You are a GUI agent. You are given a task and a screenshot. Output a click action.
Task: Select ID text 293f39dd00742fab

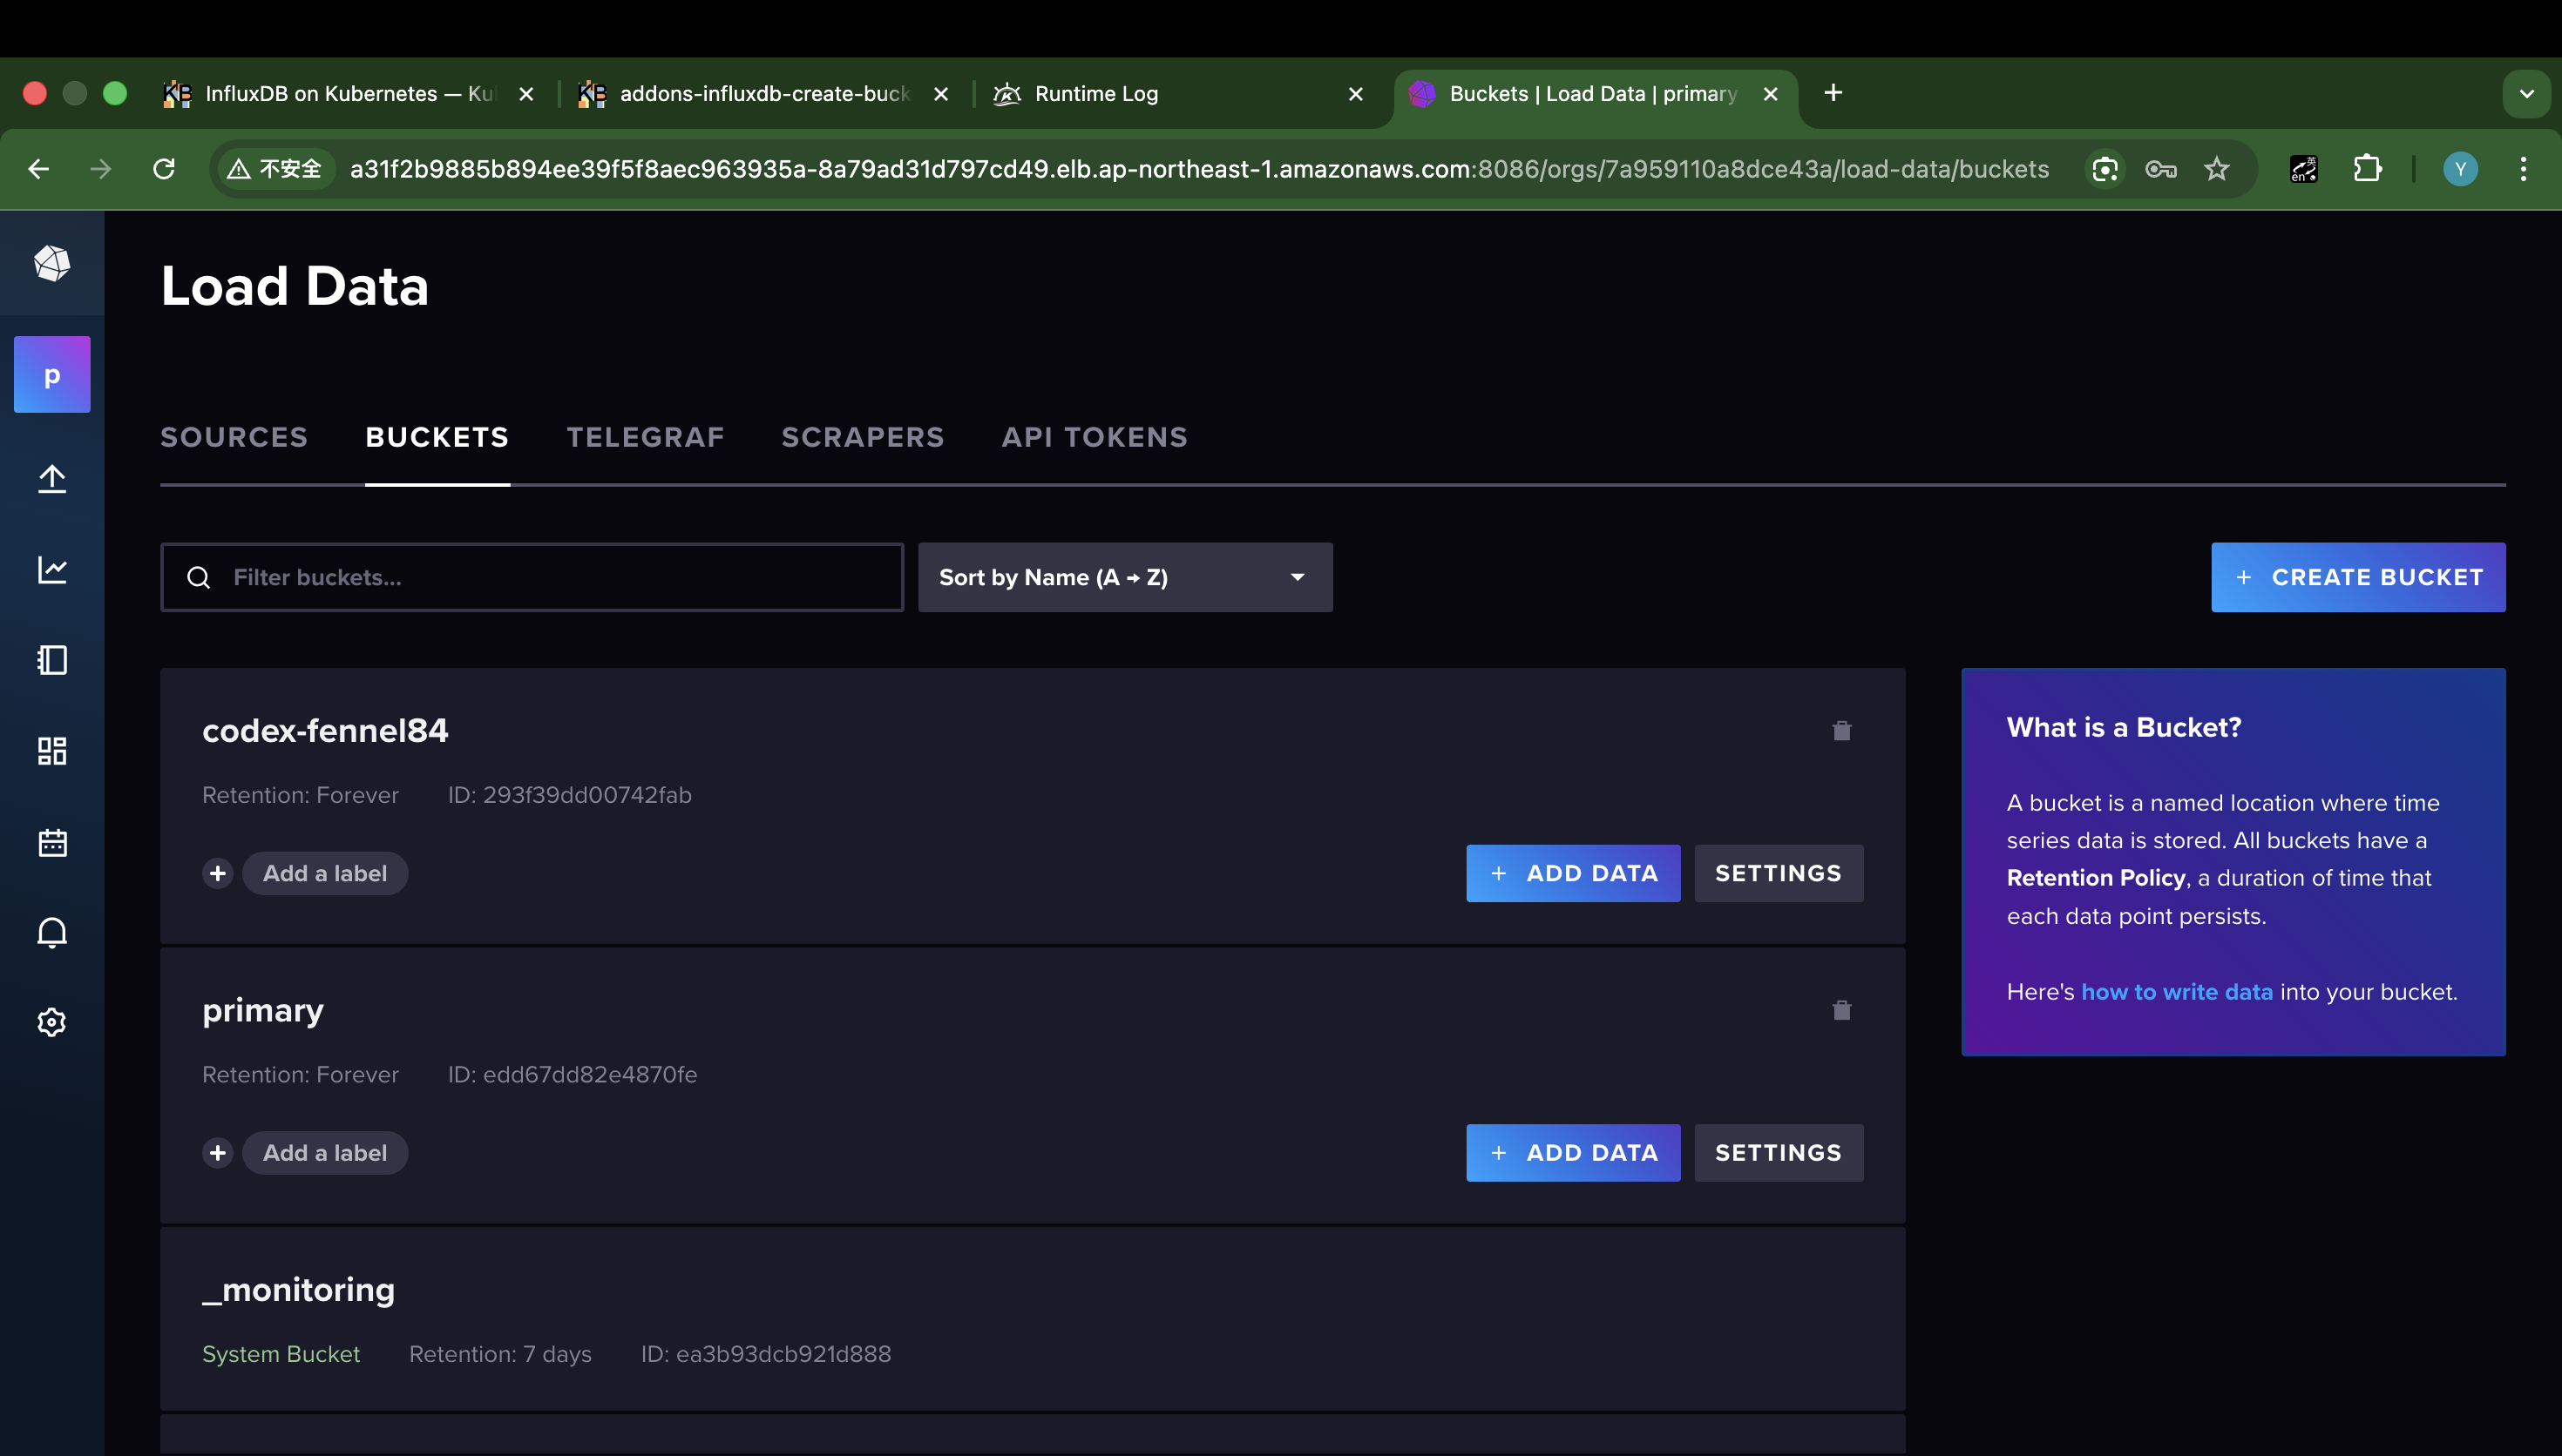(x=587, y=795)
